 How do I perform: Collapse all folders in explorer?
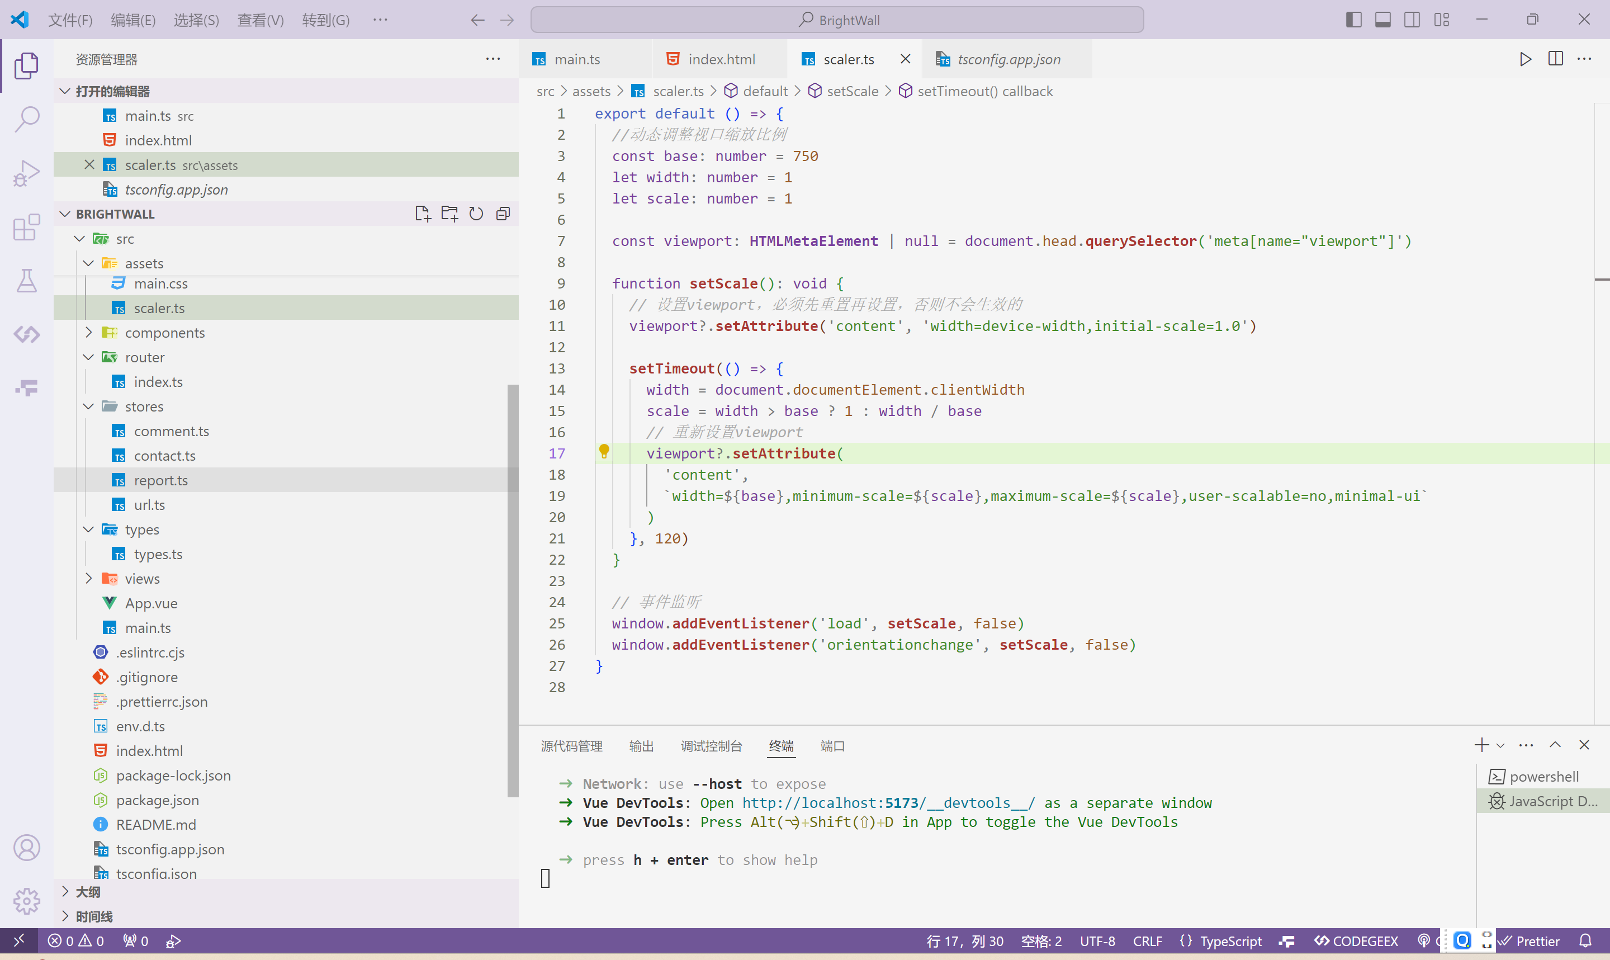503,214
